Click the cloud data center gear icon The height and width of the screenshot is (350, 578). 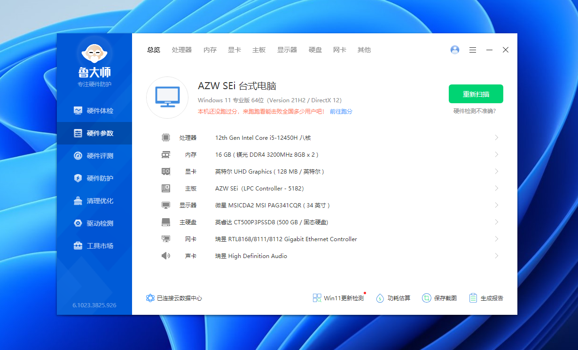(x=150, y=298)
